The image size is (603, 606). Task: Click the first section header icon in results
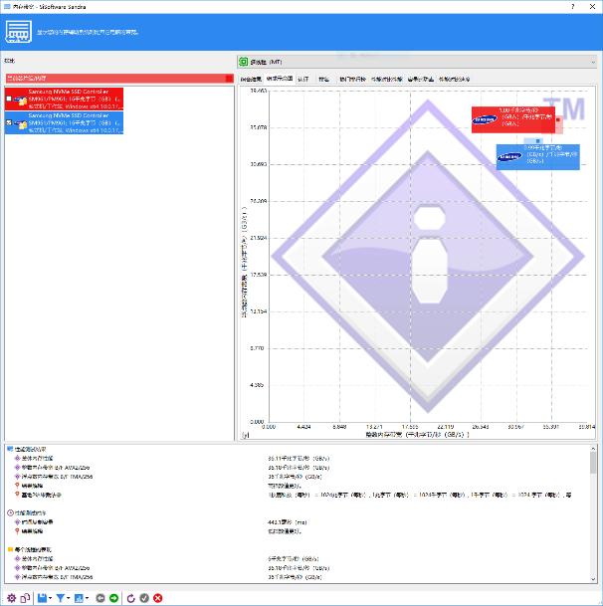coord(10,449)
